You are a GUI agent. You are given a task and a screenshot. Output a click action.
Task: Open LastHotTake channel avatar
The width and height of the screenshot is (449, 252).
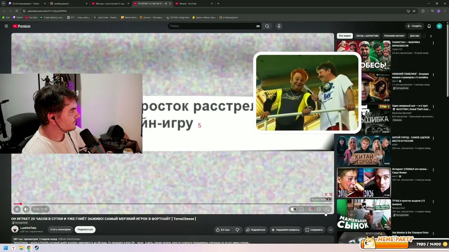tap(15, 229)
